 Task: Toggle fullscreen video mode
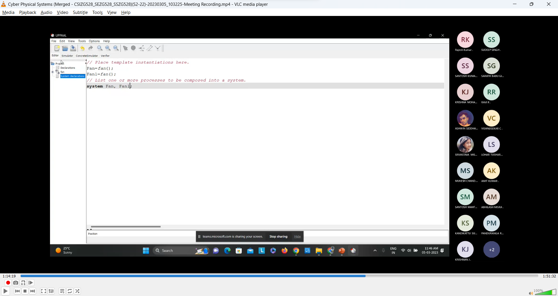(x=44, y=291)
